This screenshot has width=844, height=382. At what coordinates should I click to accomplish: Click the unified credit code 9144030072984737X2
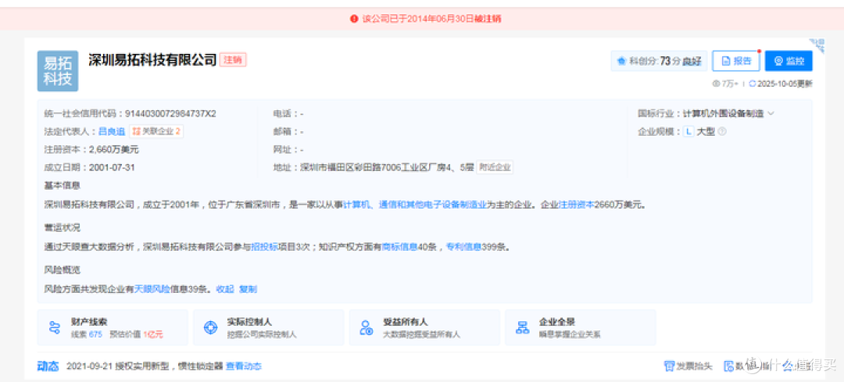point(170,113)
